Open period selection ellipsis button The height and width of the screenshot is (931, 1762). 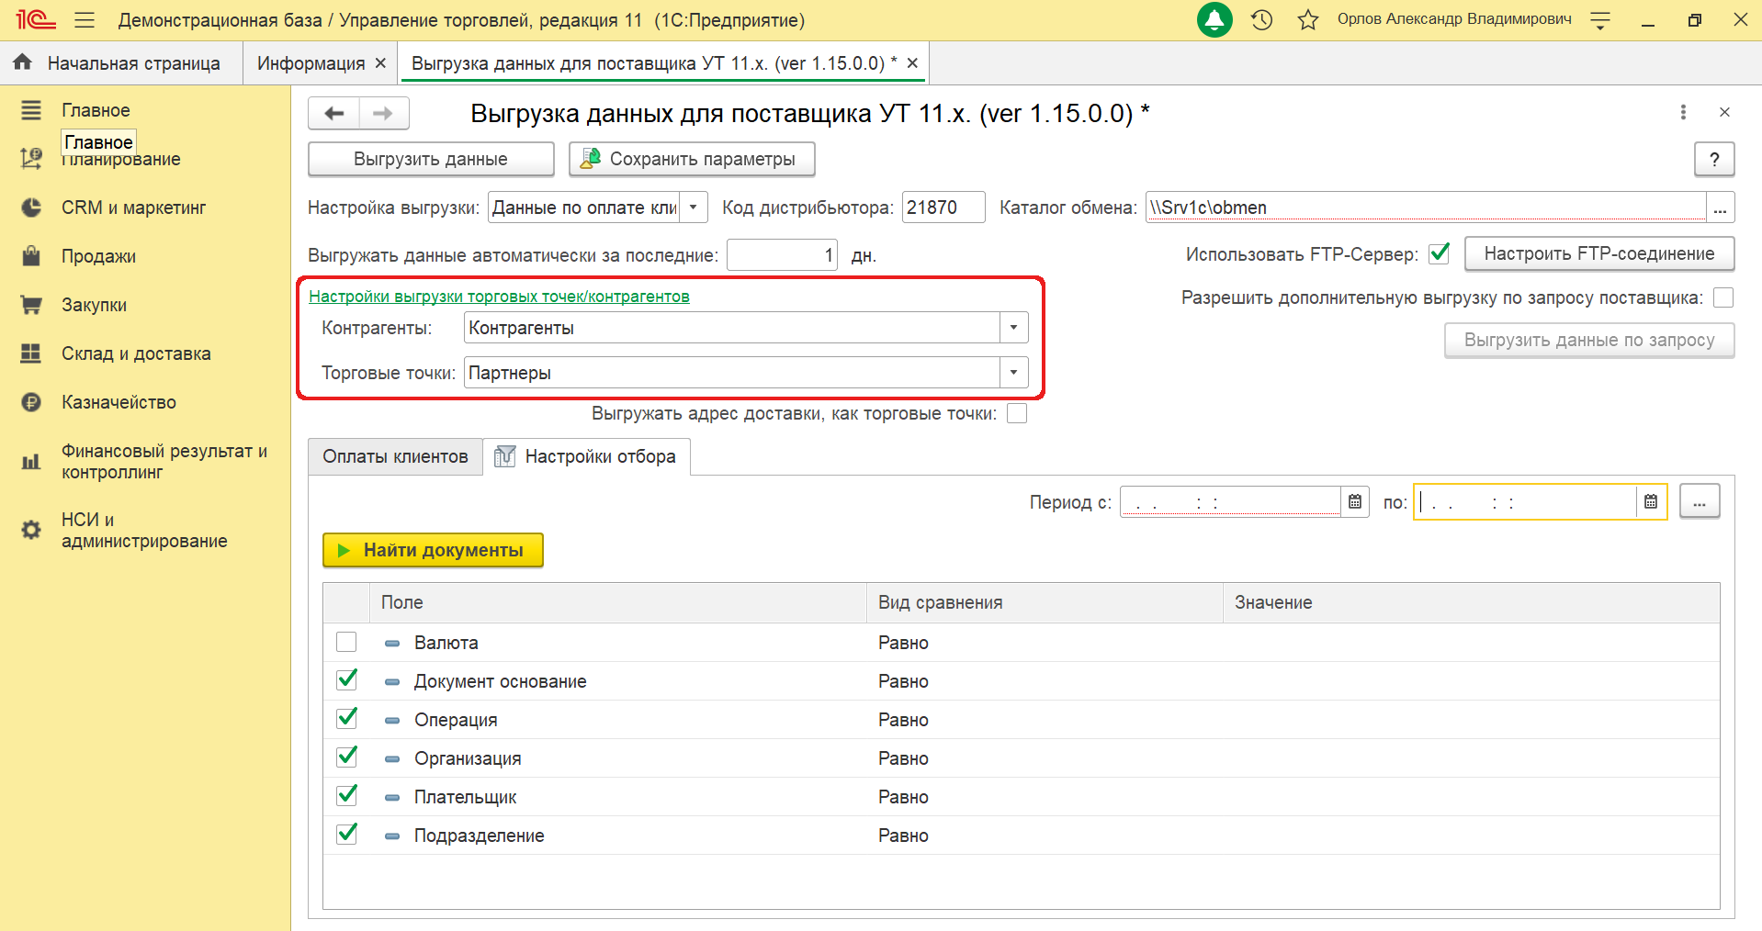1700,501
